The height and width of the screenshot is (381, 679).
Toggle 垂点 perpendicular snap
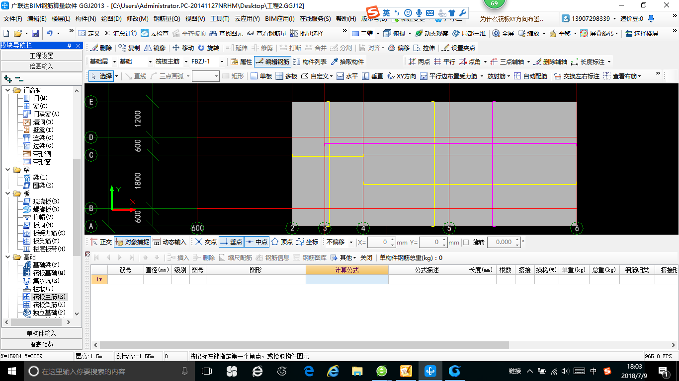(x=231, y=242)
